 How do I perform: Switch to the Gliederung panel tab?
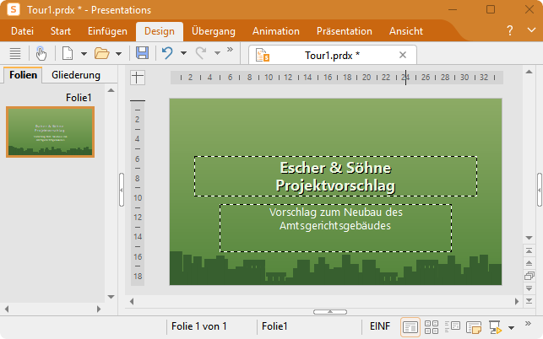[x=76, y=75]
